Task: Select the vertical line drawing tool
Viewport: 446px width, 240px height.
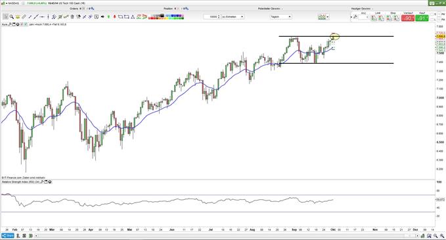Action: [x=49, y=17]
